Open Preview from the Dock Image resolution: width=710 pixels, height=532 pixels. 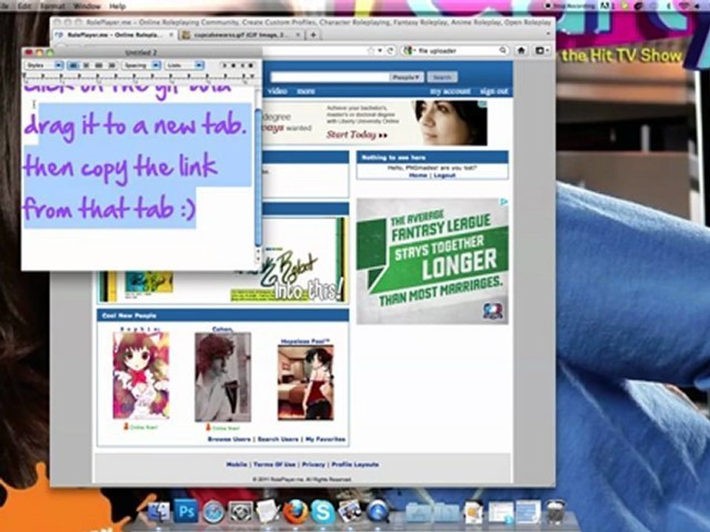(x=350, y=513)
